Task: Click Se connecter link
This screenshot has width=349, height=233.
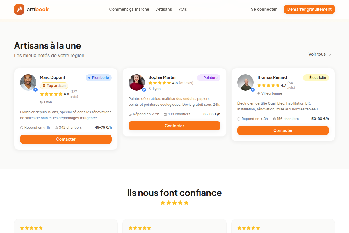Action: click(x=264, y=9)
